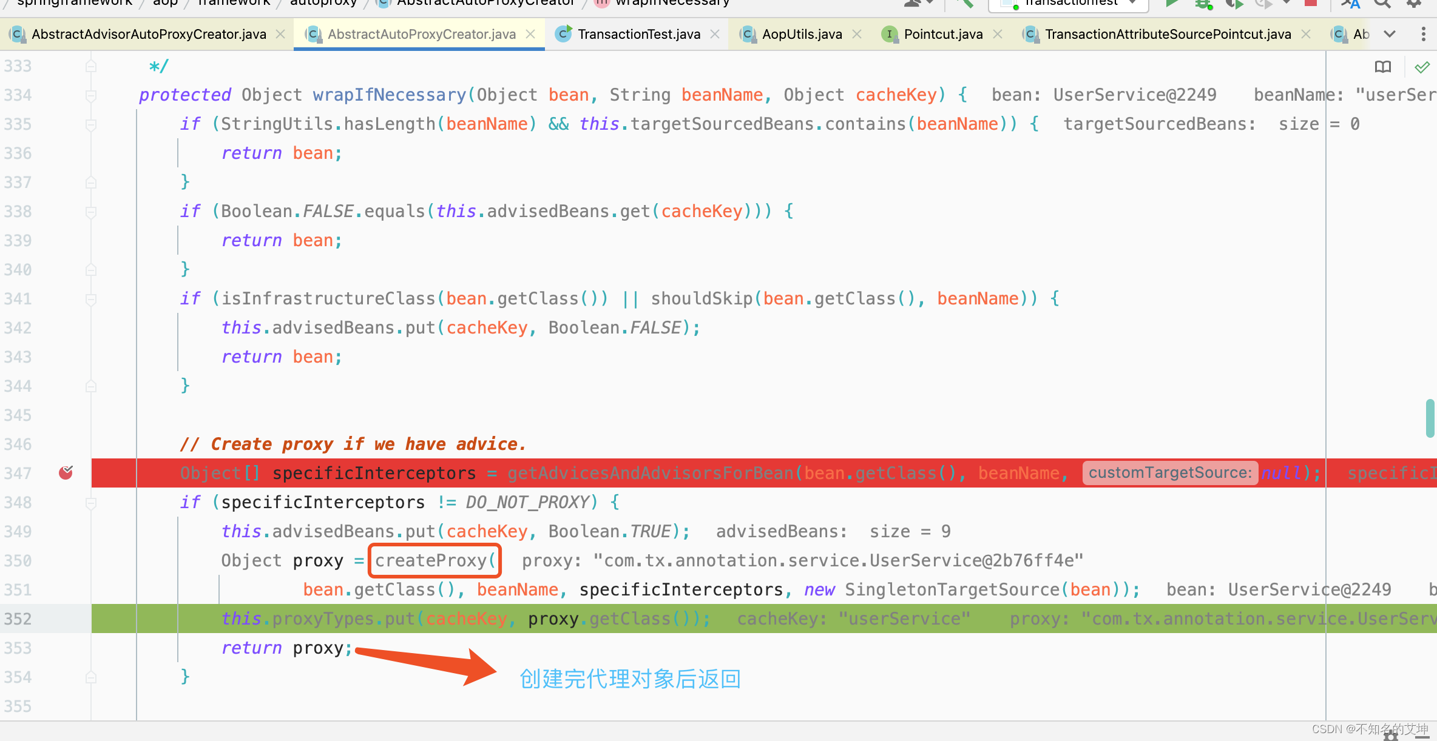Click the interface icon on Pointcut.java tab
This screenshot has height=741, width=1437.
(x=890, y=34)
